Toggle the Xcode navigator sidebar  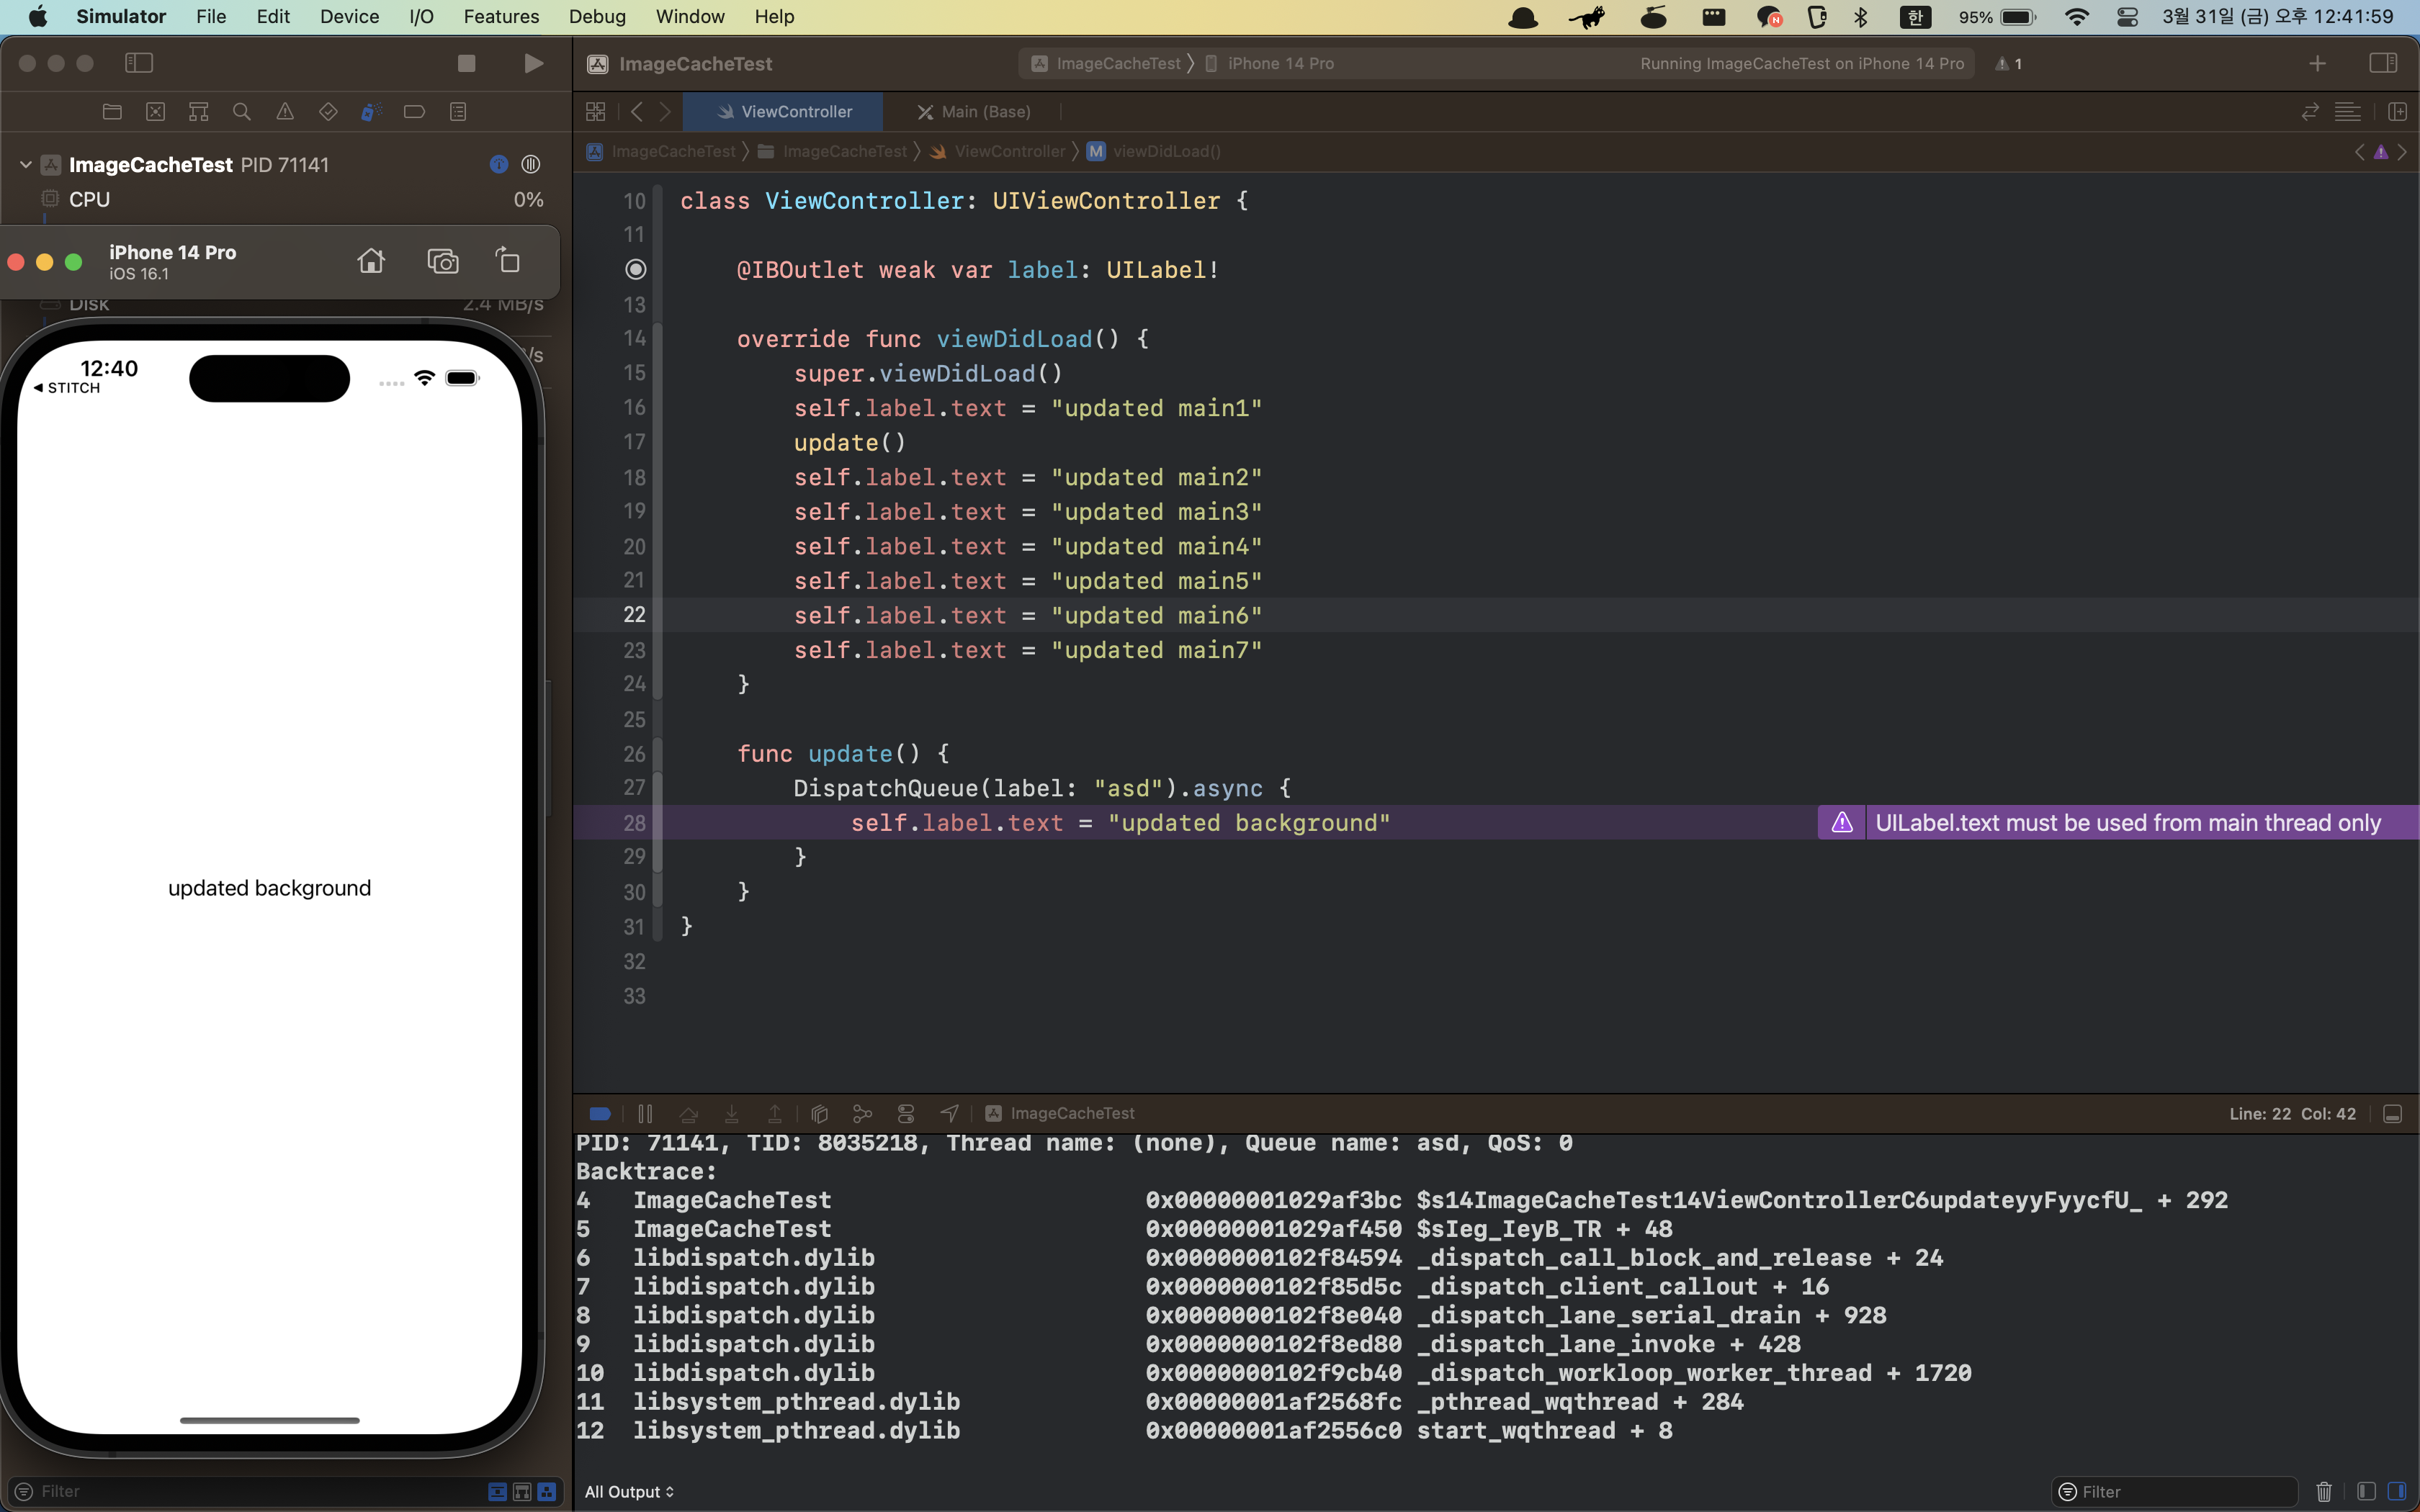coord(138,63)
